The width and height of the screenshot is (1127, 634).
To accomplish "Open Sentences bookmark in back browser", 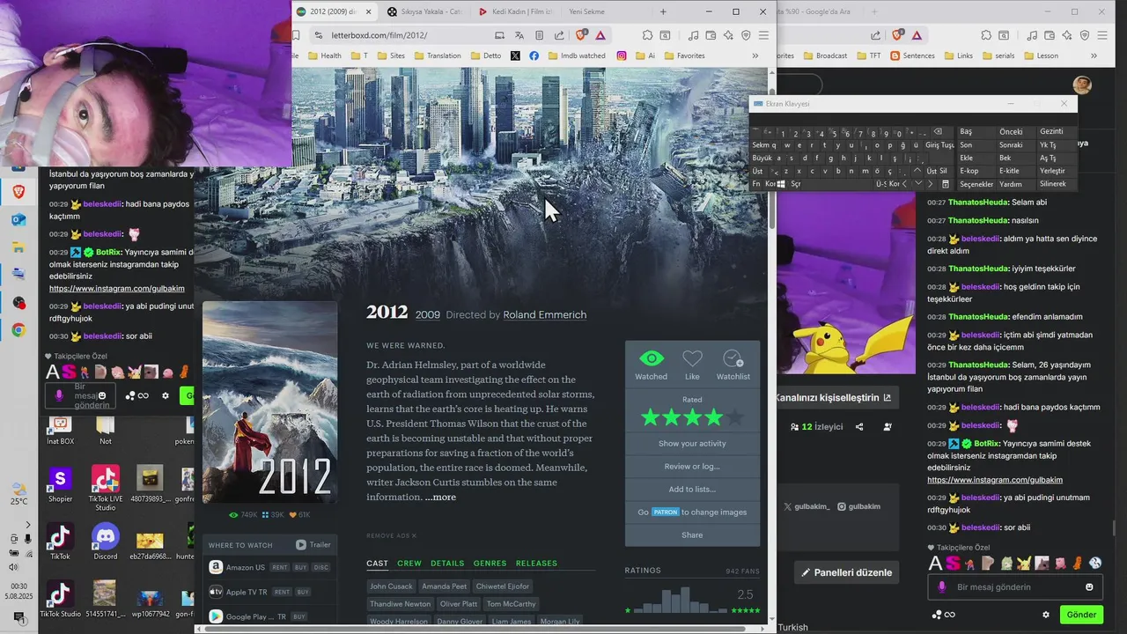I will (x=912, y=55).
